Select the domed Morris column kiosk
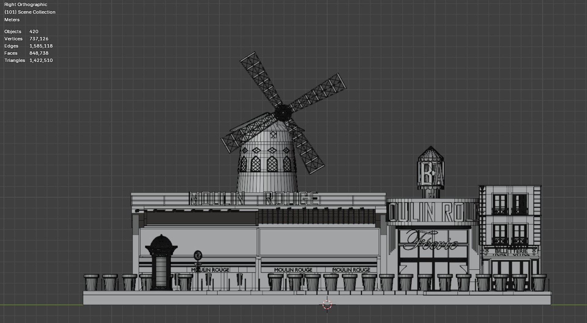The image size is (587, 323). (x=161, y=262)
